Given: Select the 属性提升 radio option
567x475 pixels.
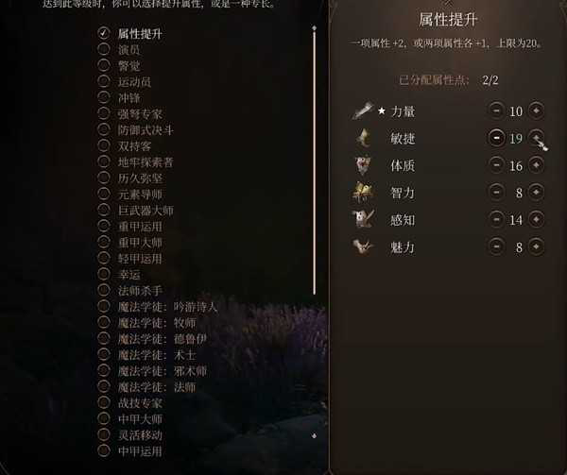Looking at the screenshot, I should tap(103, 33).
